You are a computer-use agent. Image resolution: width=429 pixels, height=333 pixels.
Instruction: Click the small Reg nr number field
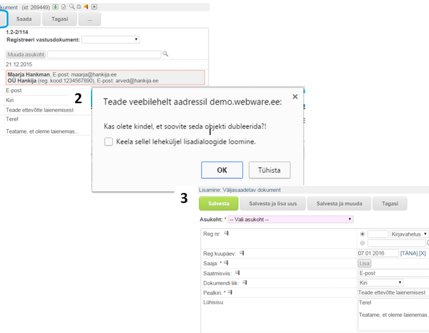(x=378, y=234)
